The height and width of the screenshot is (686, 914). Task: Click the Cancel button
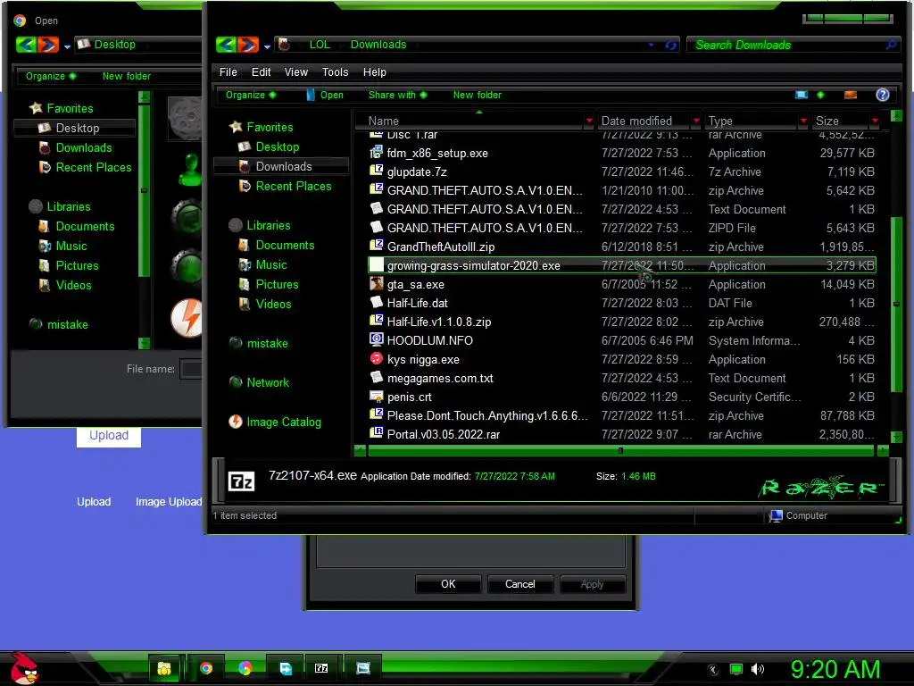tap(520, 584)
